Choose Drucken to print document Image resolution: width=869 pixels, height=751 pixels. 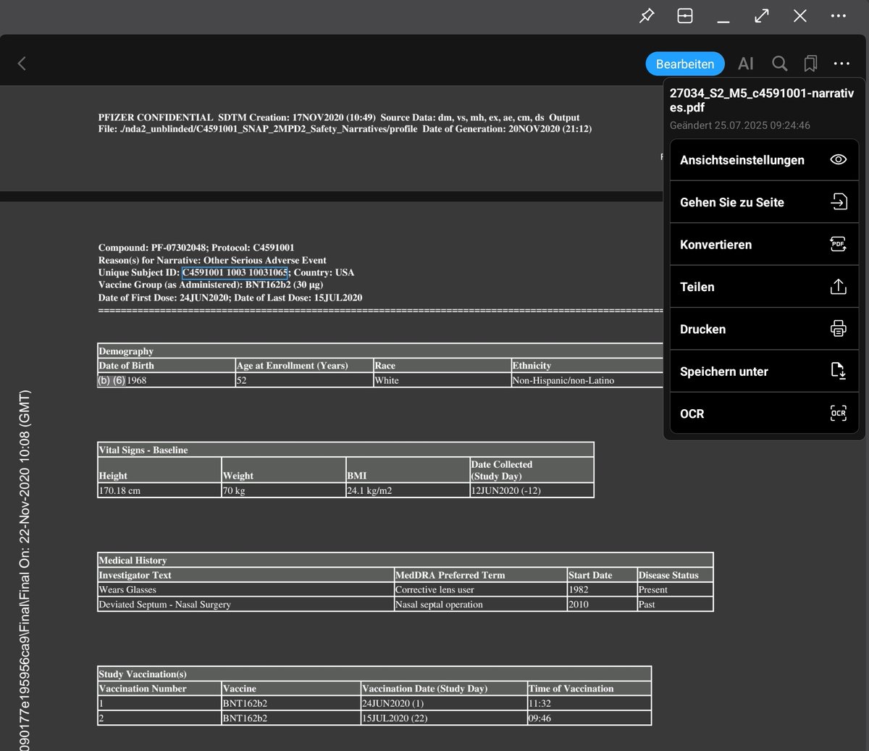pos(764,329)
